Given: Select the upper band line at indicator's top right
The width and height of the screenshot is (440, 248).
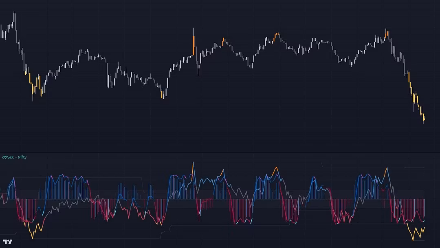Looking at the screenshot, I should [367, 167].
